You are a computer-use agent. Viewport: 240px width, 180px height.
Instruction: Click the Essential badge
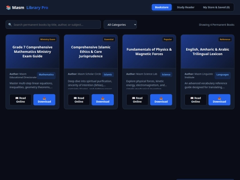tap(109, 40)
